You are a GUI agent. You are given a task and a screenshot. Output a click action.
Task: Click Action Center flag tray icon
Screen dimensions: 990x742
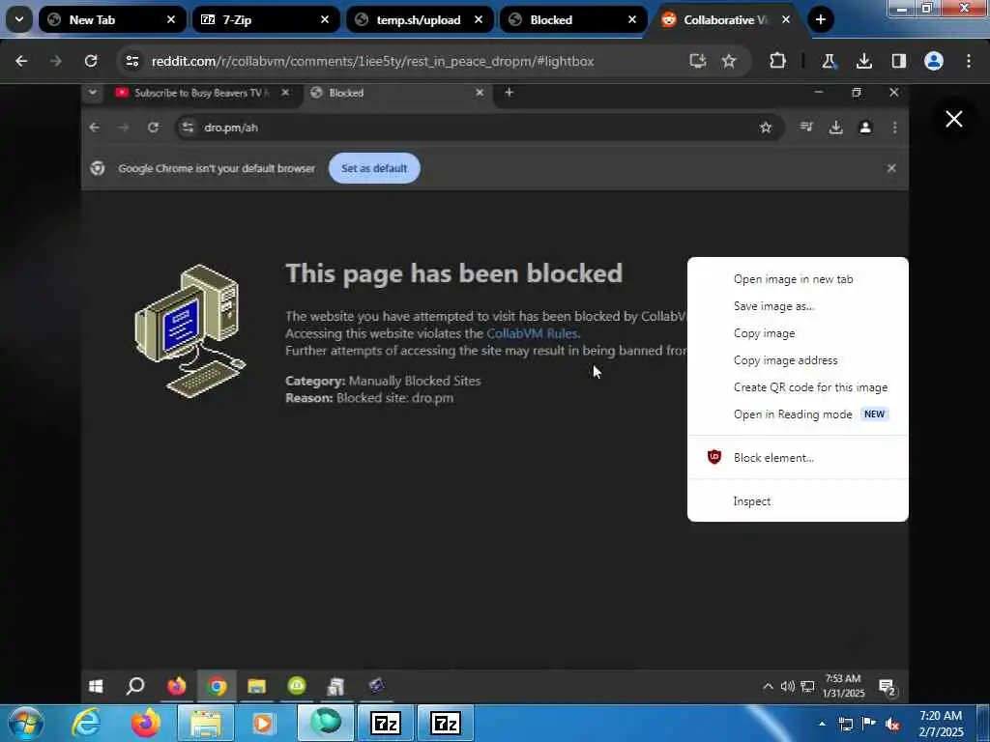pyautogui.click(x=869, y=724)
